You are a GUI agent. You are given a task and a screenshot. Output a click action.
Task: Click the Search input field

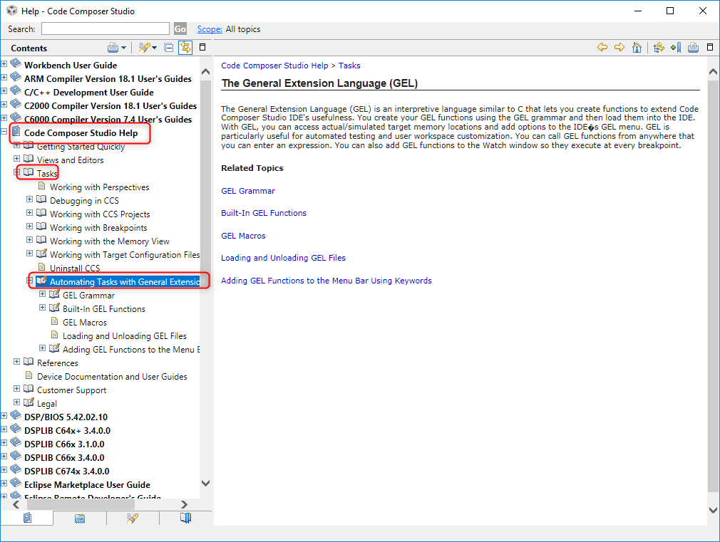[106, 28]
